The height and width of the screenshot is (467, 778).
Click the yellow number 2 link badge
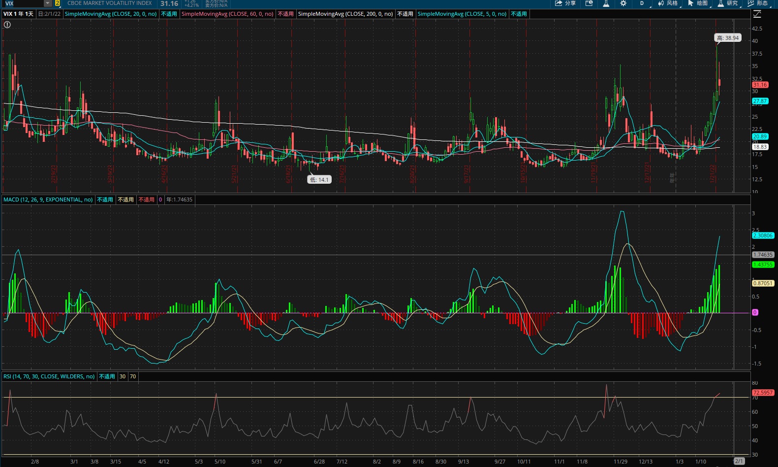point(58,3)
